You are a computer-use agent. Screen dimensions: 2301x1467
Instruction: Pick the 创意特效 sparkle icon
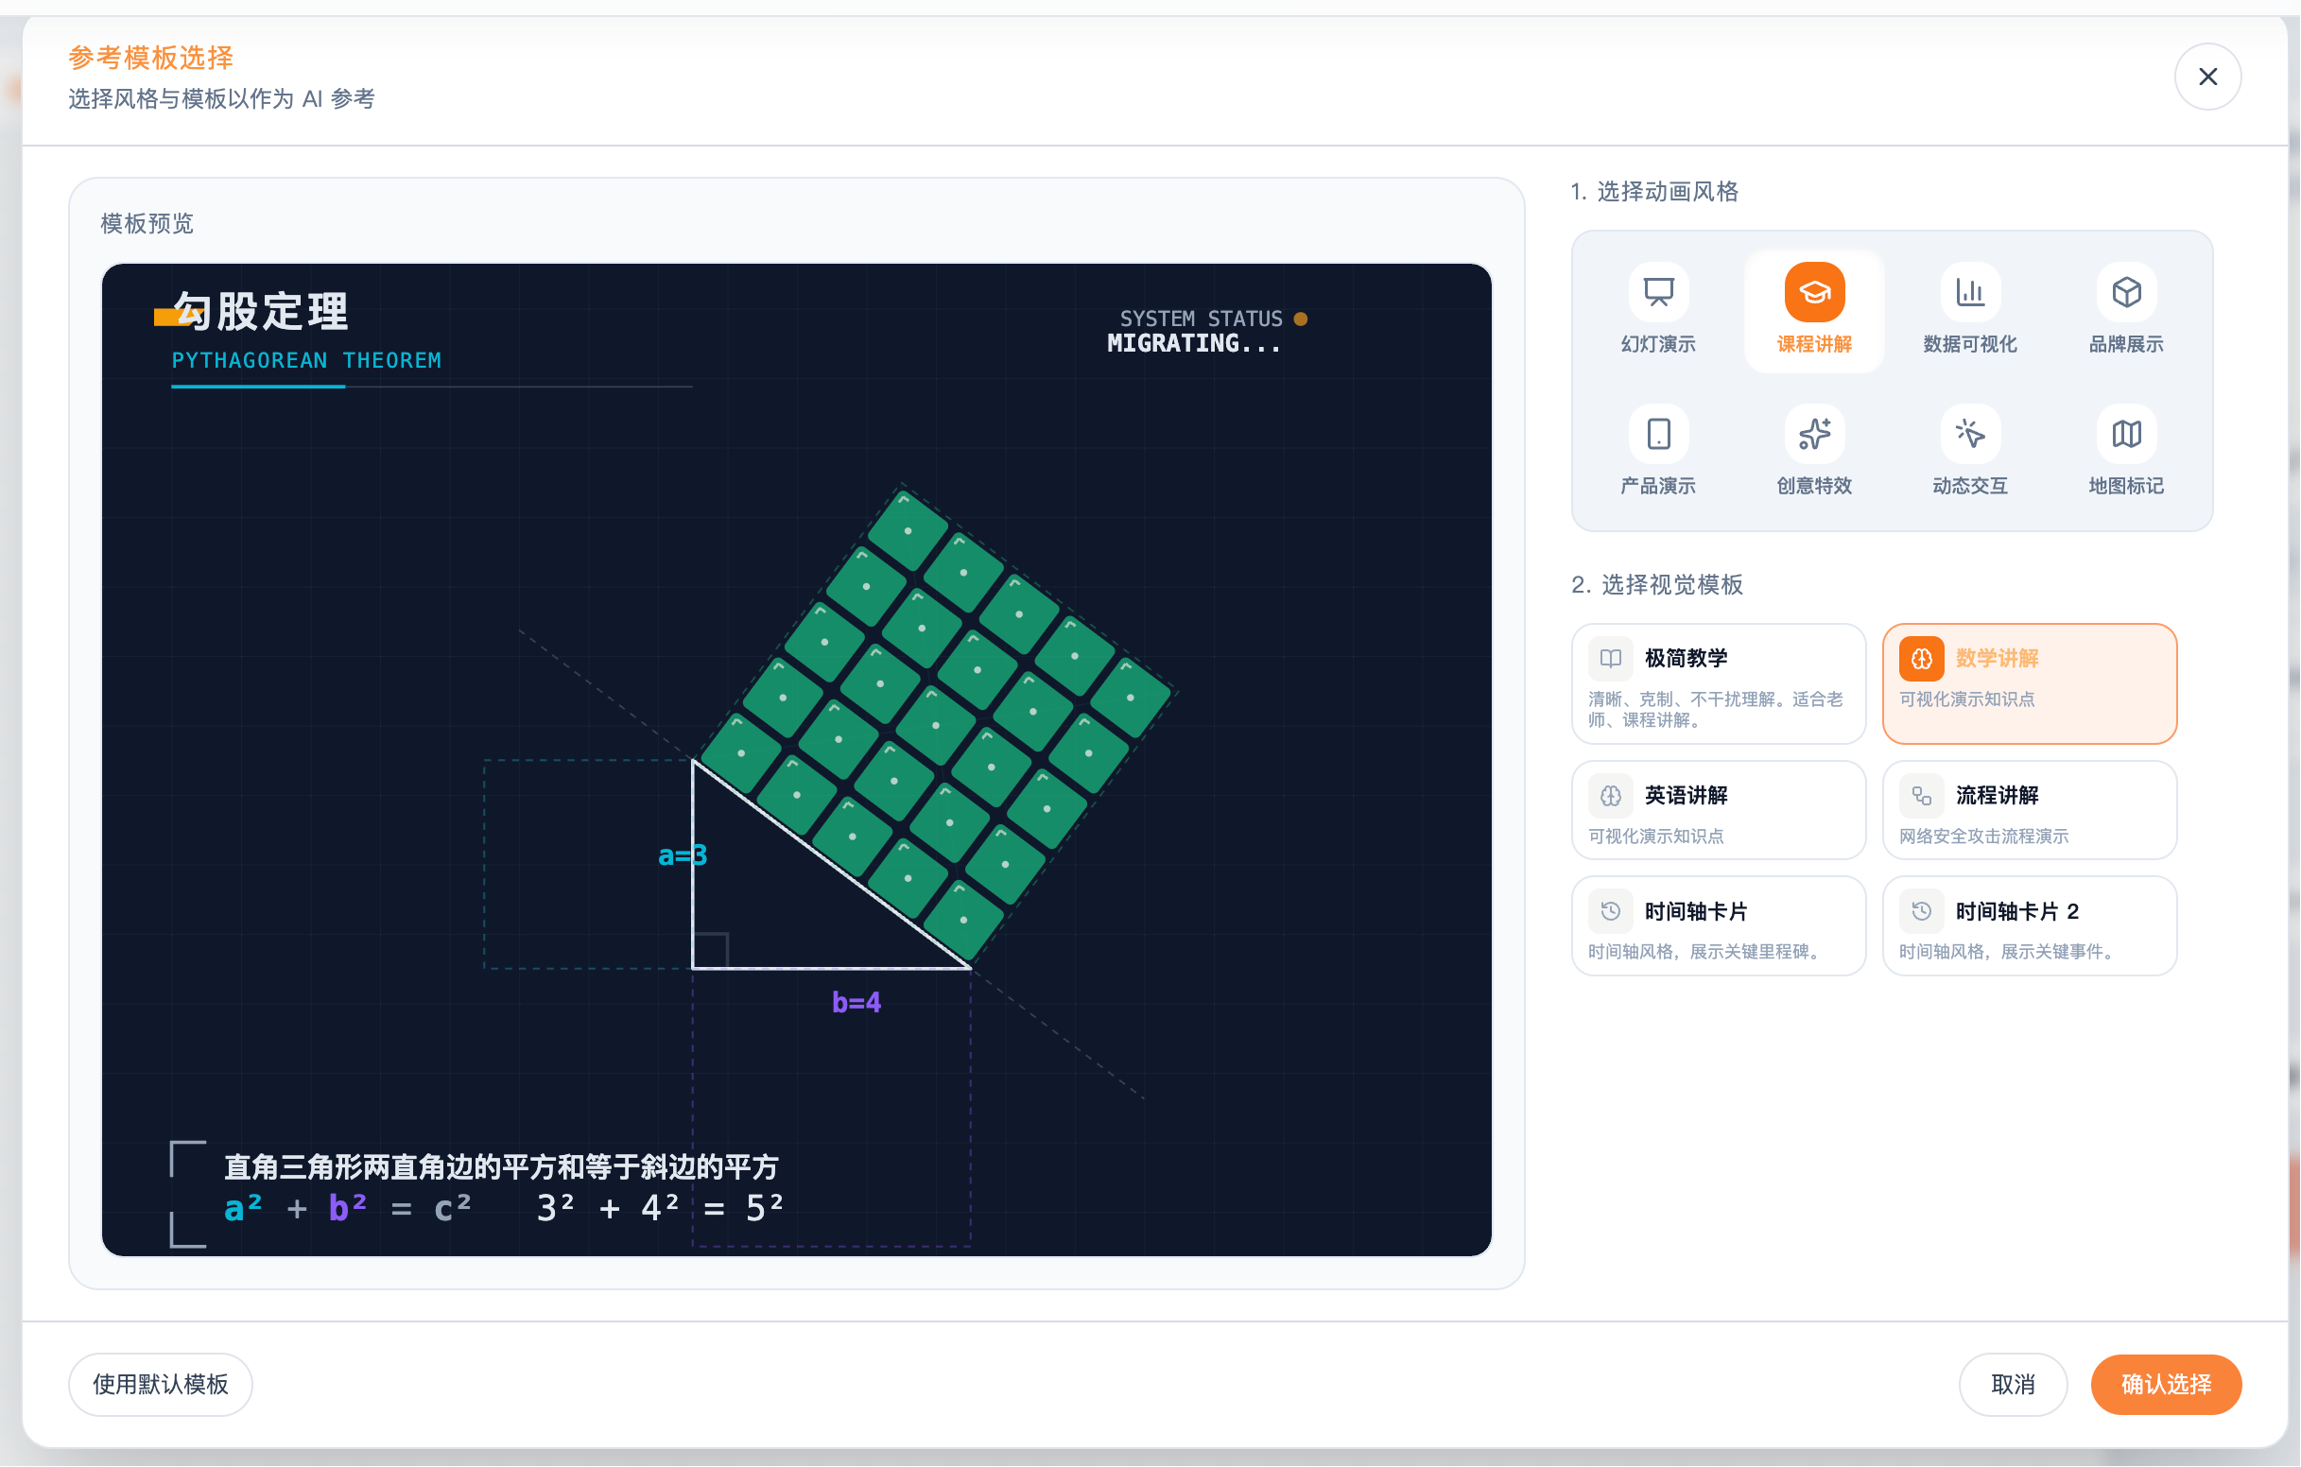click(x=1813, y=434)
